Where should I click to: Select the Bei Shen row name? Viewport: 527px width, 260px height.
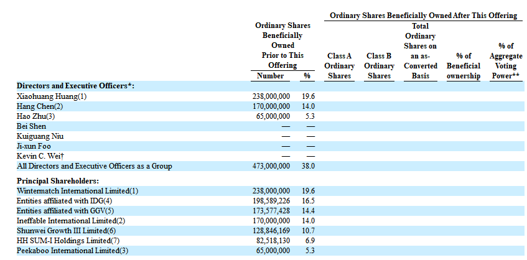click(x=32, y=126)
